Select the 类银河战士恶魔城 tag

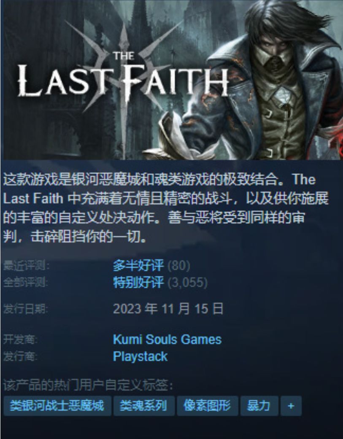pos(57,405)
